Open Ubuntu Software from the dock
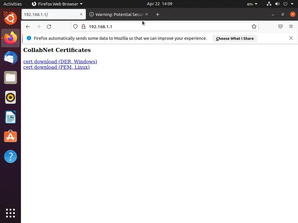 [x=10, y=136]
